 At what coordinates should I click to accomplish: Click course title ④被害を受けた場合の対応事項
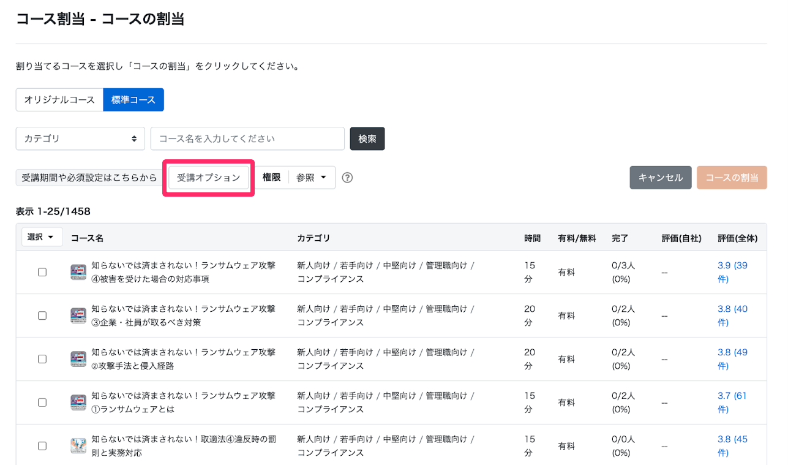click(x=184, y=272)
